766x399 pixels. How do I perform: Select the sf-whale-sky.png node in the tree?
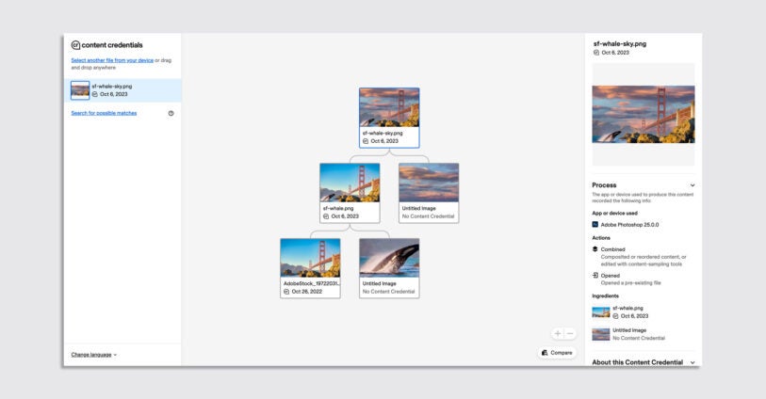pyautogui.click(x=389, y=118)
